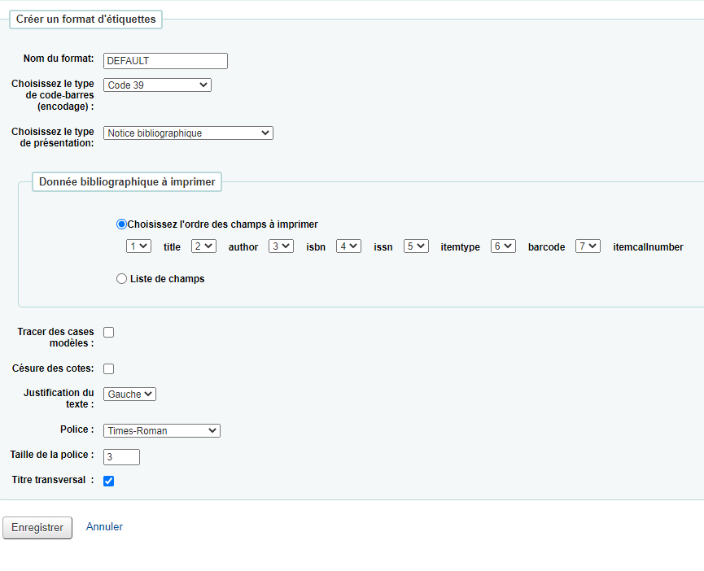Click the Enregistrer button
Viewport: 704px width, 571px height.
coord(37,528)
